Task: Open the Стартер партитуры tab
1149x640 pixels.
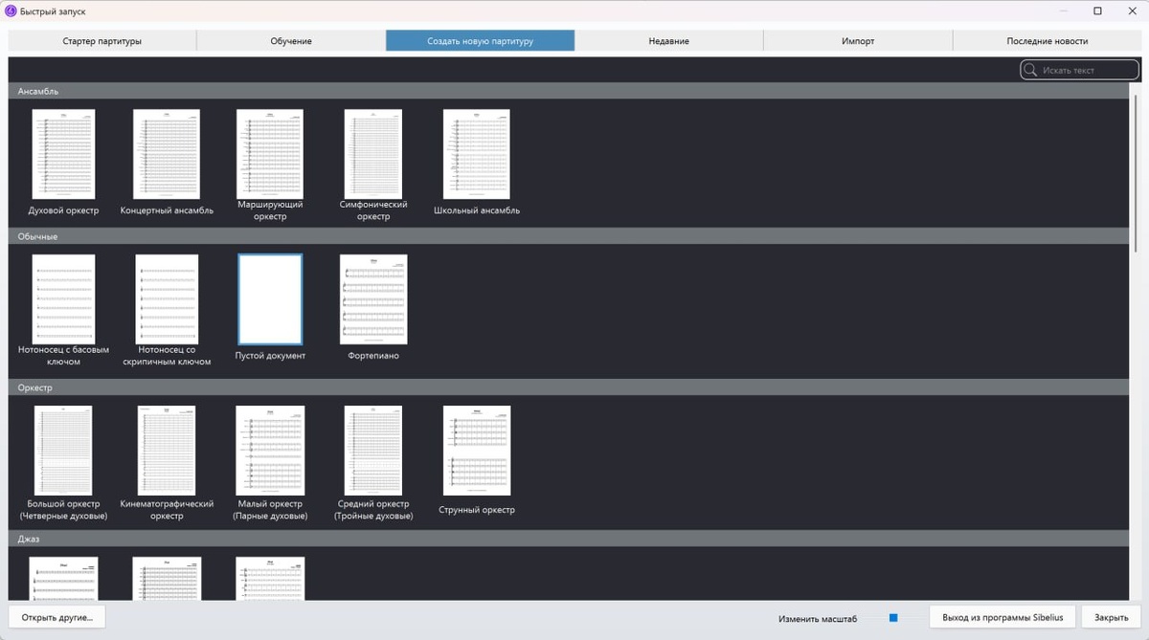Action: 102,41
